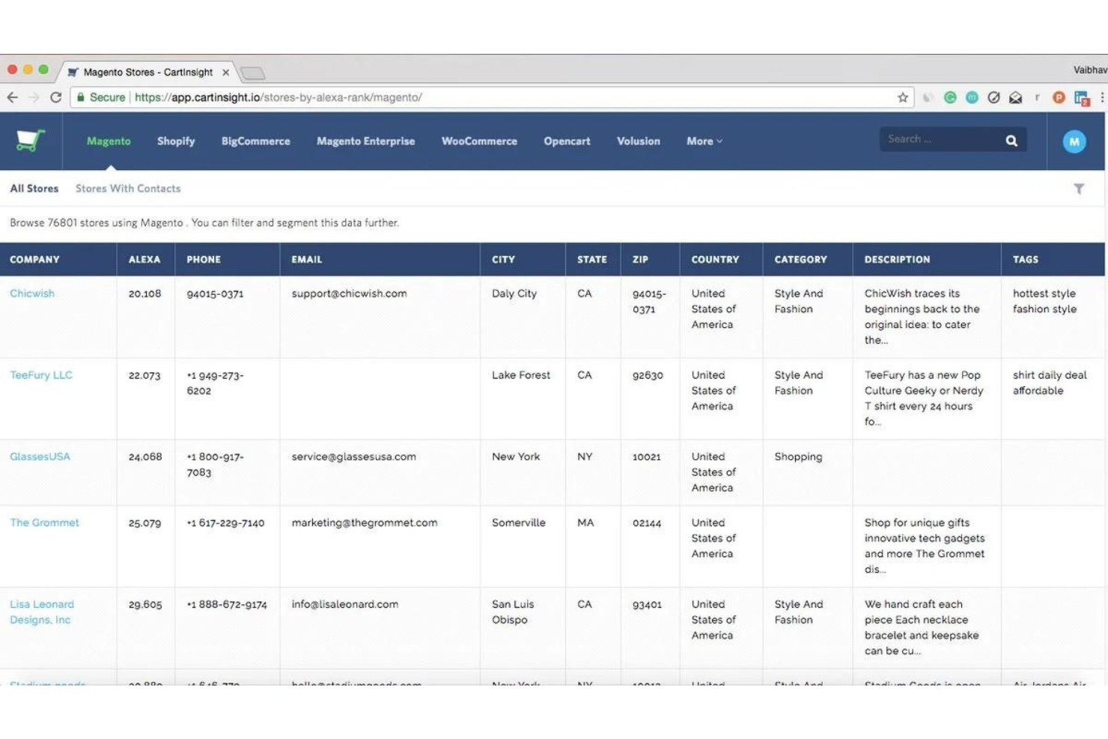
Task: Expand the More navigation dropdown
Action: 702,141
